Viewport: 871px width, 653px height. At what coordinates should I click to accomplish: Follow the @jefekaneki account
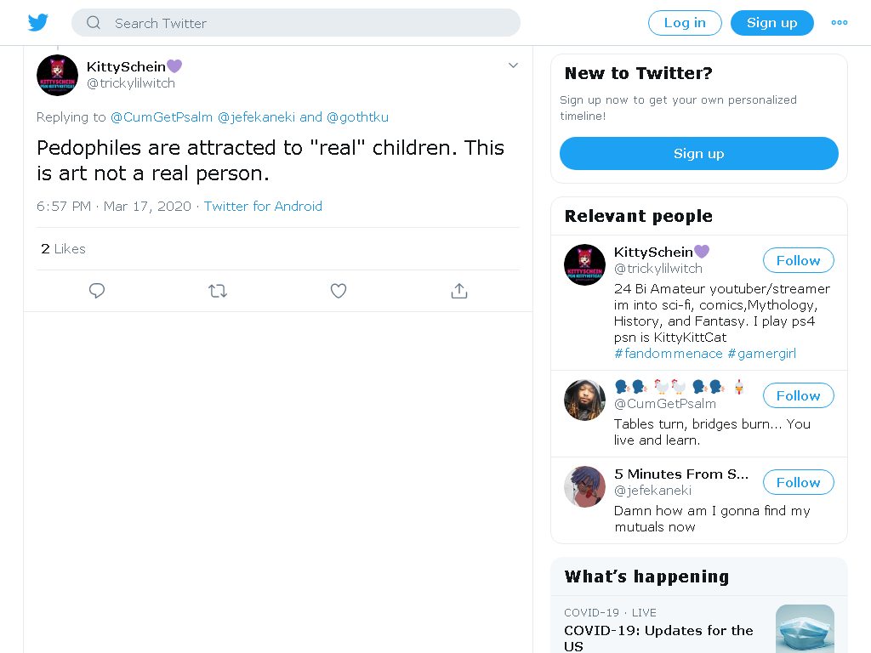pyautogui.click(x=798, y=482)
